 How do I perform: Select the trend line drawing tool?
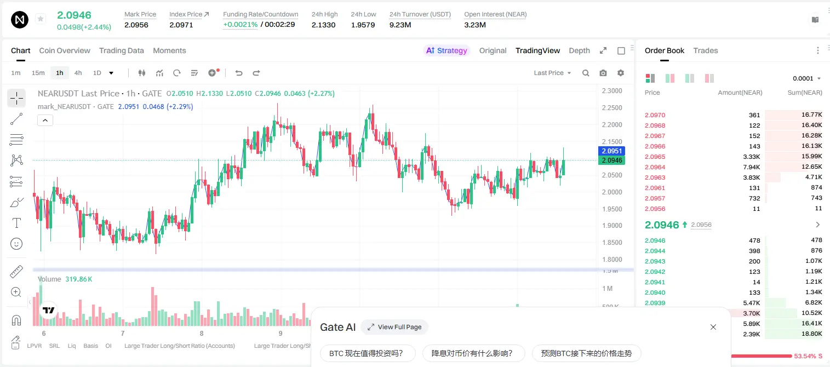[x=16, y=119]
